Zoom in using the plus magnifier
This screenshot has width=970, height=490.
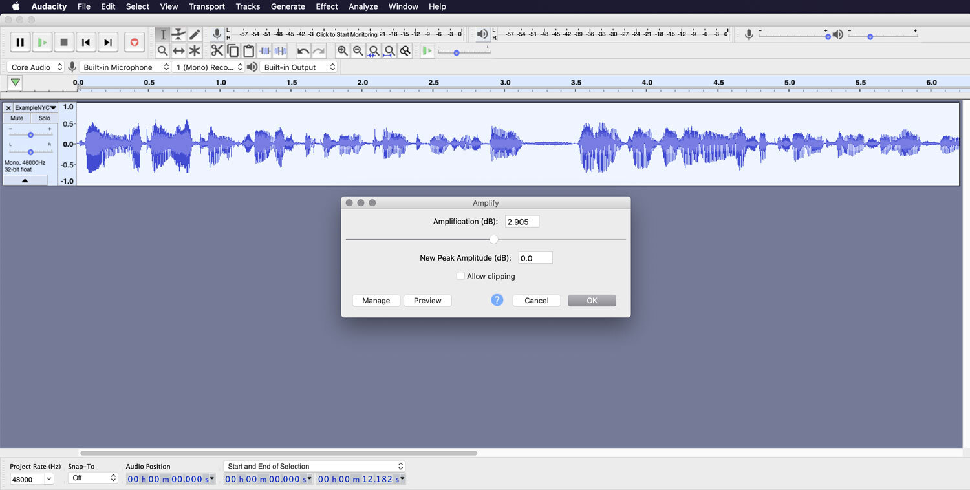pos(343,50)
